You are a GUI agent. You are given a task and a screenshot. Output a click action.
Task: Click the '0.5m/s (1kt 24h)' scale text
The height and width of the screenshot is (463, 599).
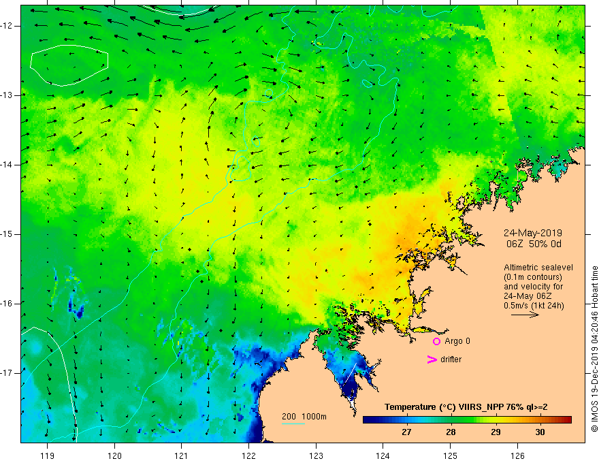(x=534, y=305)
